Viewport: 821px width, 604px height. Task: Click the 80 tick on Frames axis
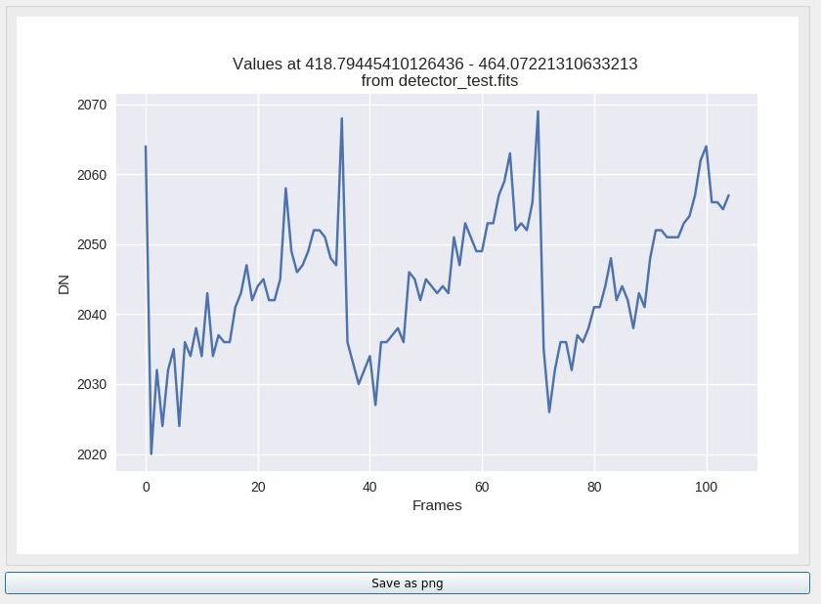[594, 487]
